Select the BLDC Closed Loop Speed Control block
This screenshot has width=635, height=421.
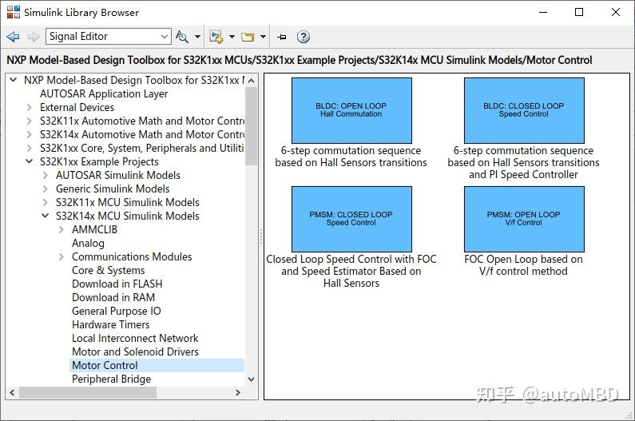tap(524, 110)
